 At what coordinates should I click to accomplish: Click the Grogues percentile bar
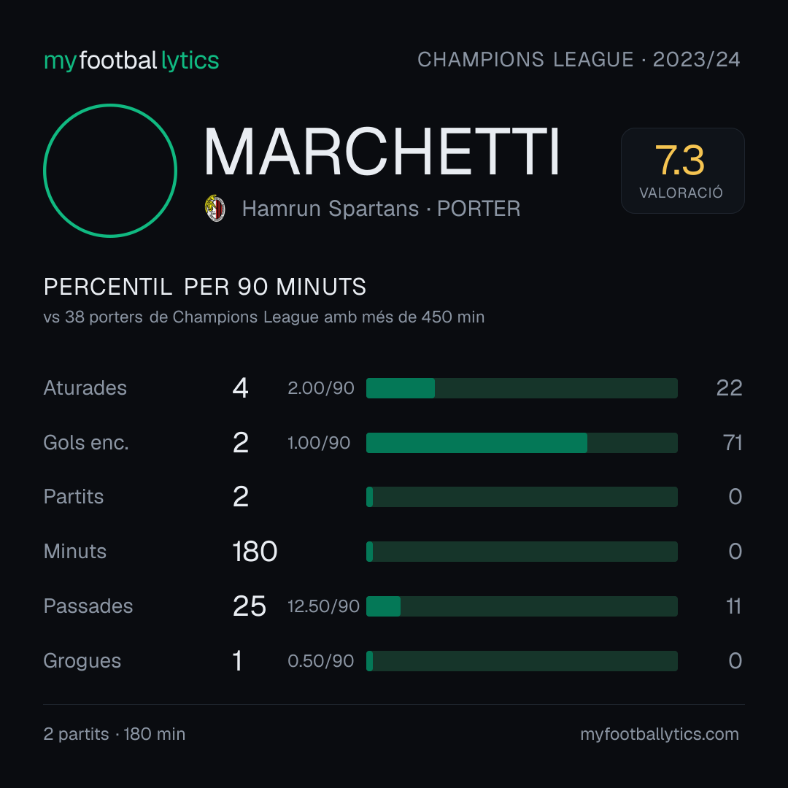522,661
